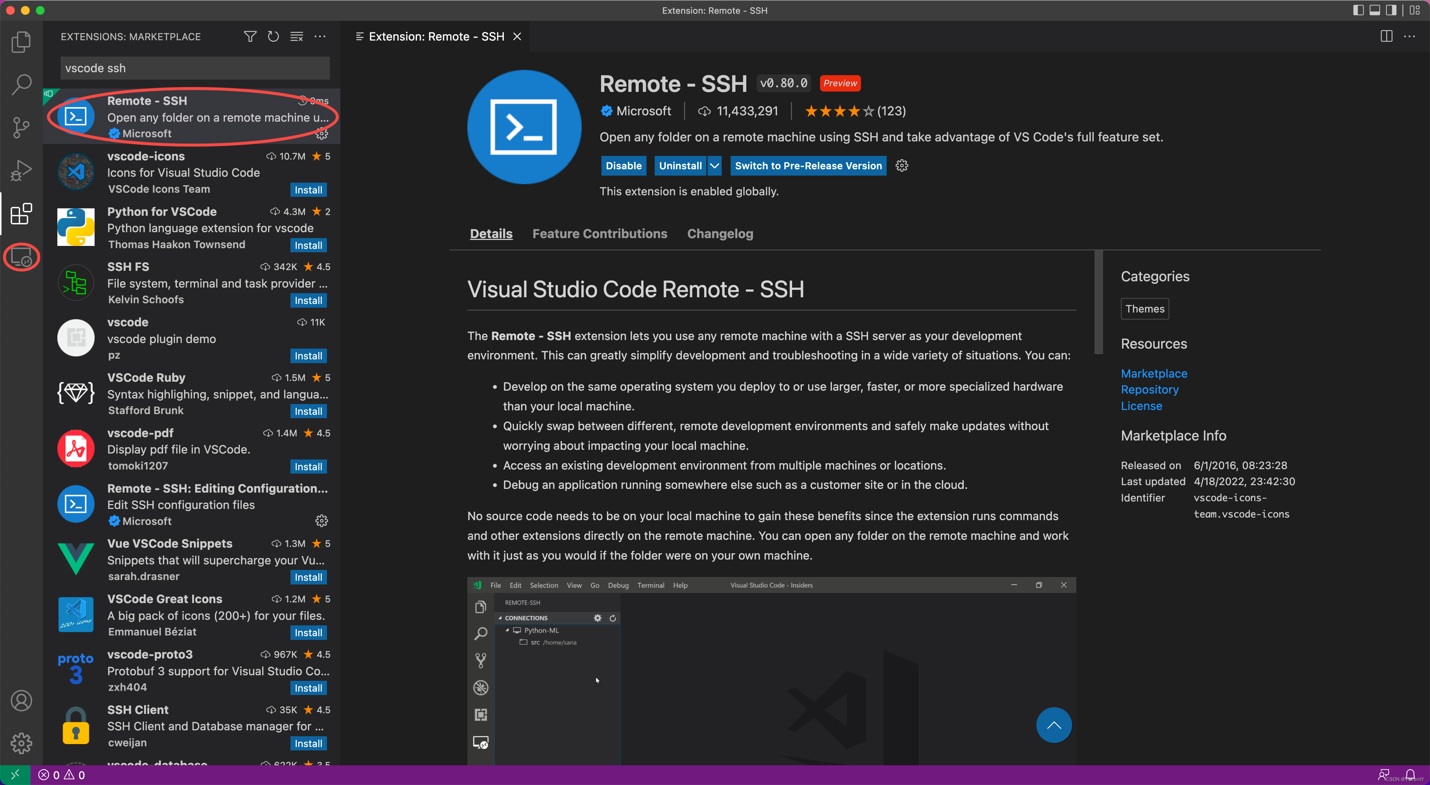Screen dimensions: 1430x785
Task: Click the filter extensions funnel icon
Action: [250, 36]
